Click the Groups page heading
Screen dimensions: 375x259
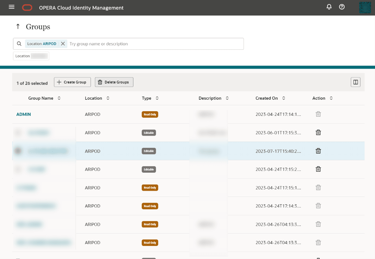pos(38,27)
